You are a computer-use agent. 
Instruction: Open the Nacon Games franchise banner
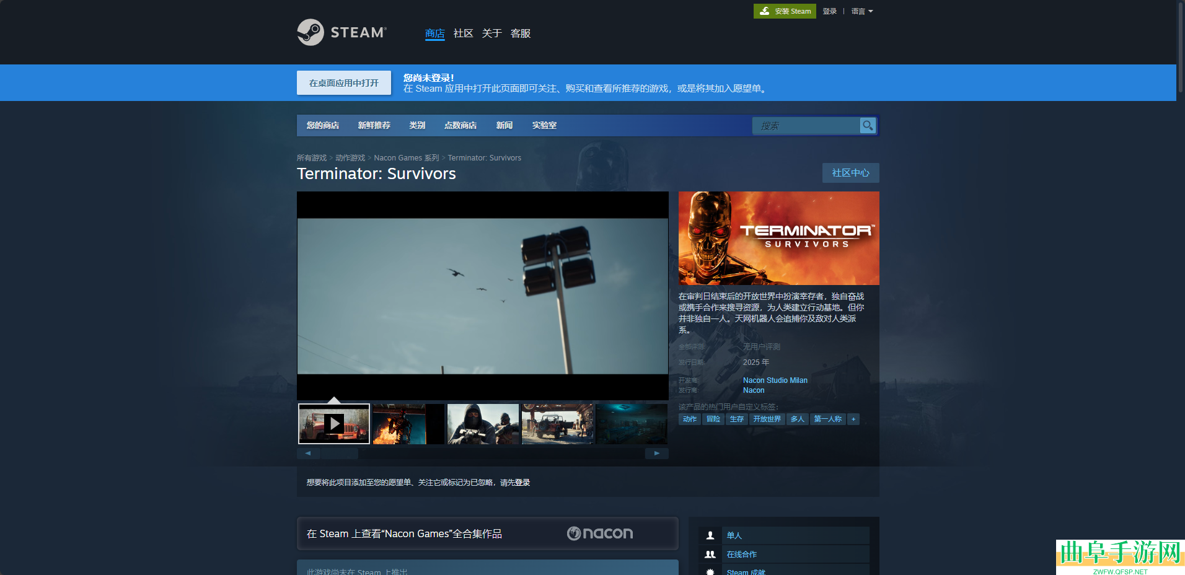pos(488,533)
